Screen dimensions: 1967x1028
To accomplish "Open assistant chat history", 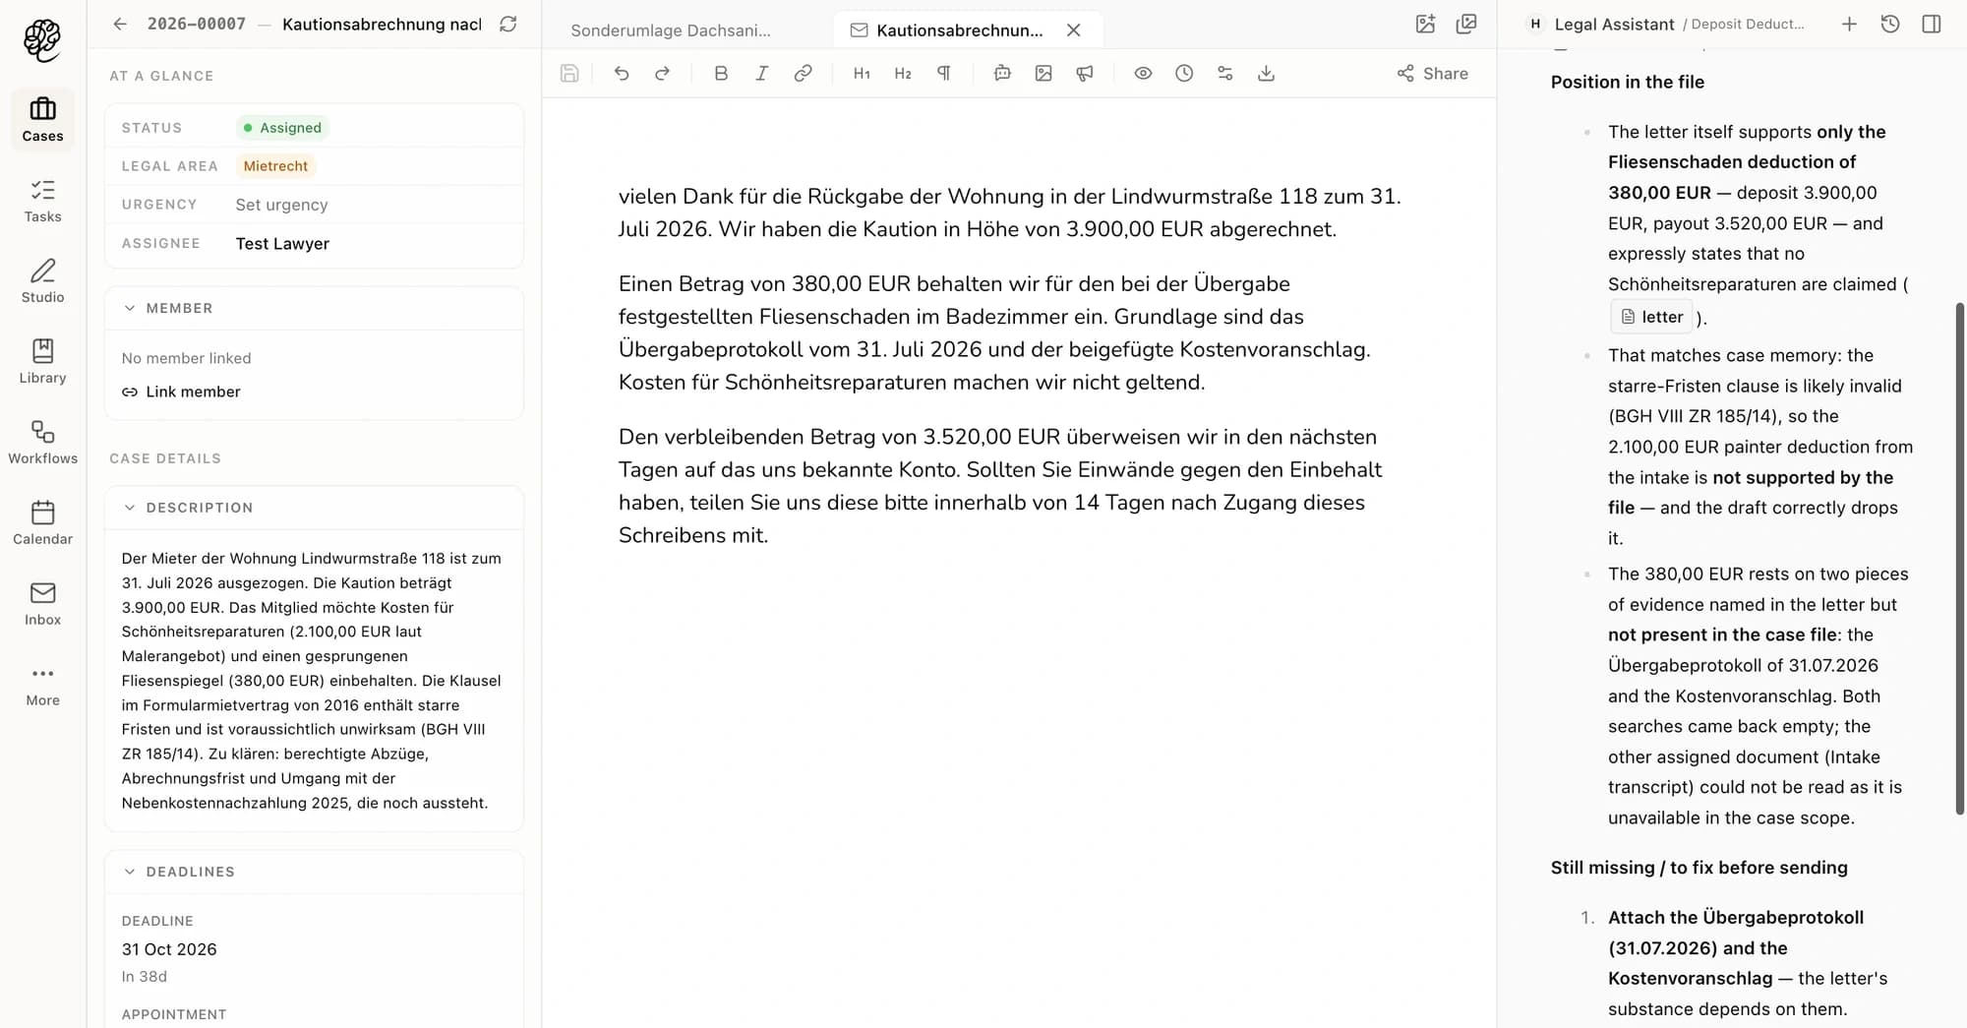I will point(1890,24).
